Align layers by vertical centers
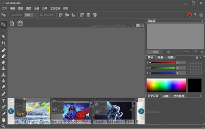 click(67, 15)
